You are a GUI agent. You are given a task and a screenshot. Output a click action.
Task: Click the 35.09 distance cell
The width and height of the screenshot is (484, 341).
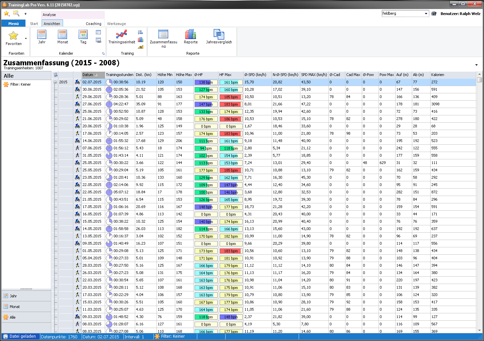click(x=146, y=104)
